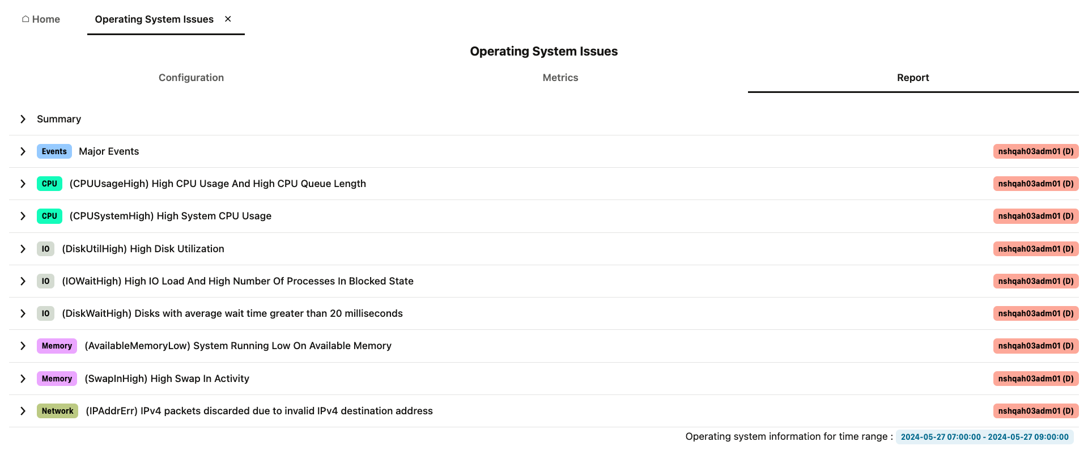Screen dimensions: 1088x450
Task: Click the Memory badge for AvailableMemoryLow
Action: (57, 346)
